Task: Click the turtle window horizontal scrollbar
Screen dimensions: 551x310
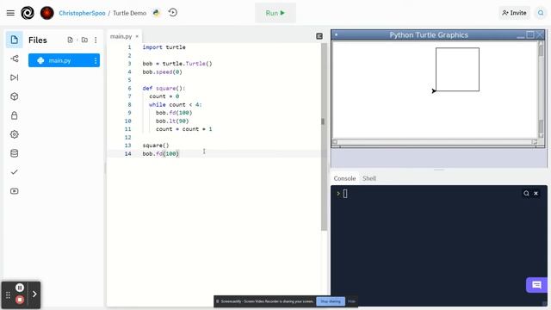Action: (435, 142)
